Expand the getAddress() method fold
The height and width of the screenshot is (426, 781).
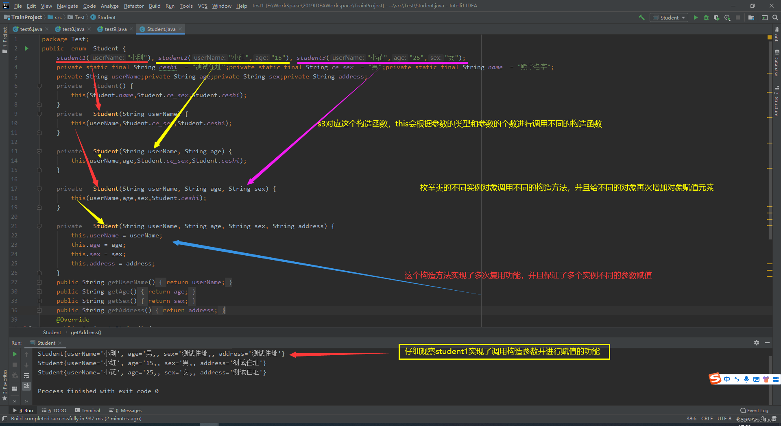(x=39, y=310)
